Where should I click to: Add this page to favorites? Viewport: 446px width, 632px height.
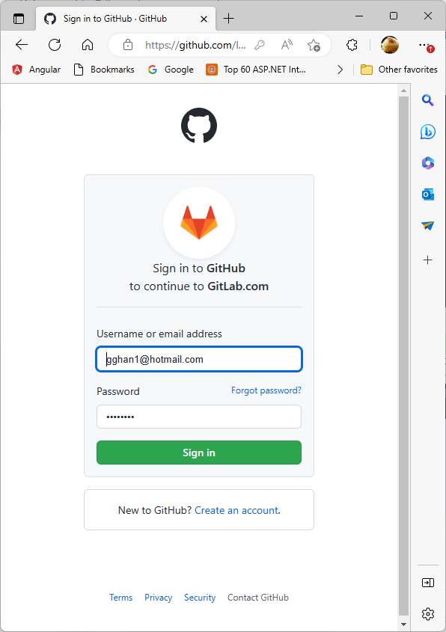pyautogui.click(x=314, y=45)
